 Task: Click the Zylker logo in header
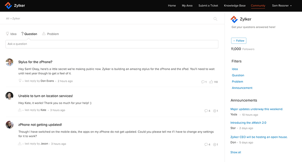[15, 6]
